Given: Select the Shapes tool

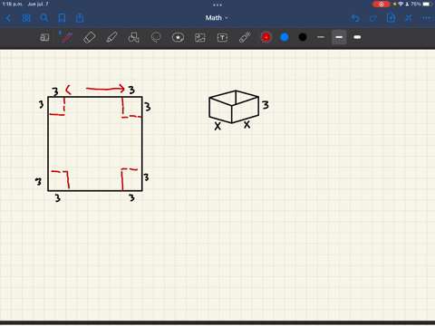Looking at the screenshot, I should tap(133, 37).
